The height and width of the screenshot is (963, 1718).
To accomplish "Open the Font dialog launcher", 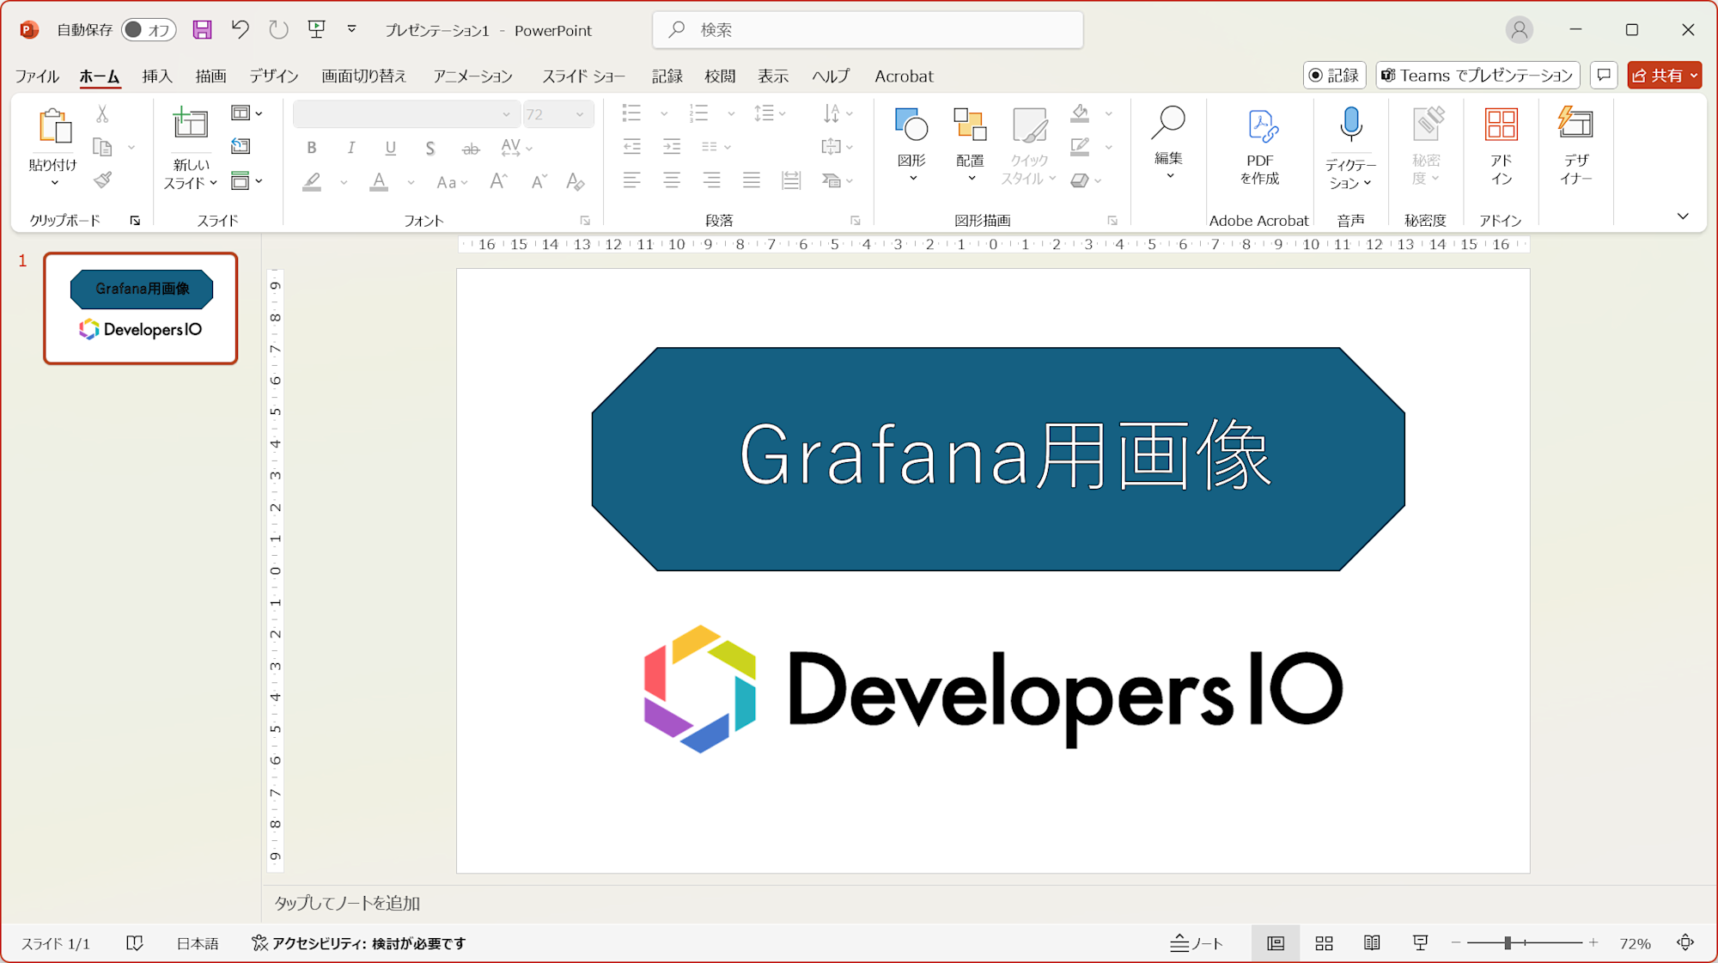I will [585, 221].
